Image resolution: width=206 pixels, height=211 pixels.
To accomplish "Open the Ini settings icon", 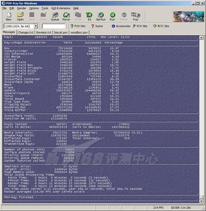I will coord(89,16).
